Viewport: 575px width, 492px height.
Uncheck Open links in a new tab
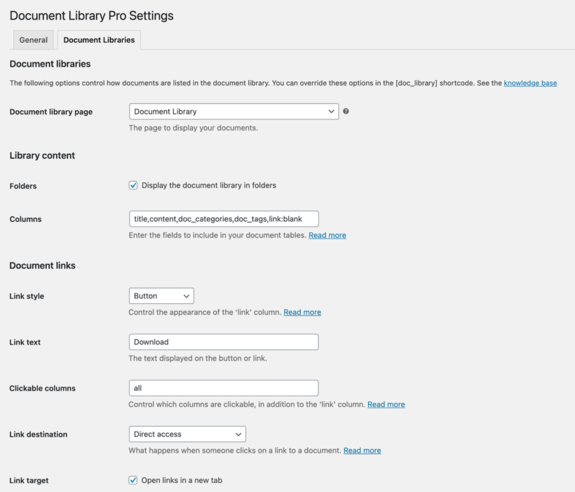133,481
